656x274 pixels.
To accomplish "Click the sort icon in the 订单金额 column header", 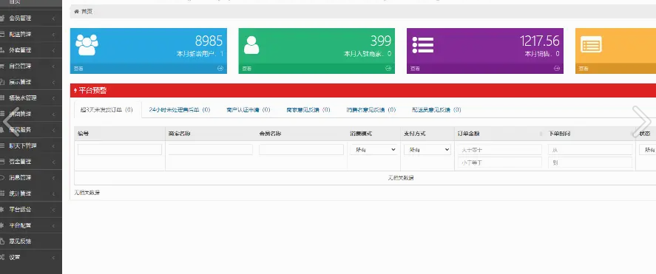I will [x=541, y=134].
